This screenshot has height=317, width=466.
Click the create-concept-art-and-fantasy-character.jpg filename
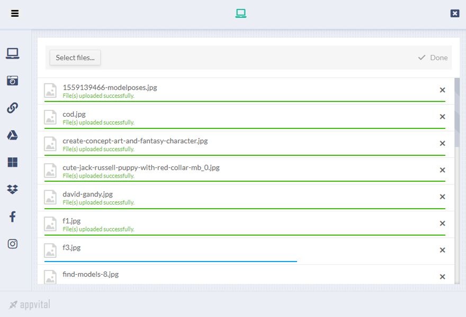pyautogui.click(x=135, y=141)
